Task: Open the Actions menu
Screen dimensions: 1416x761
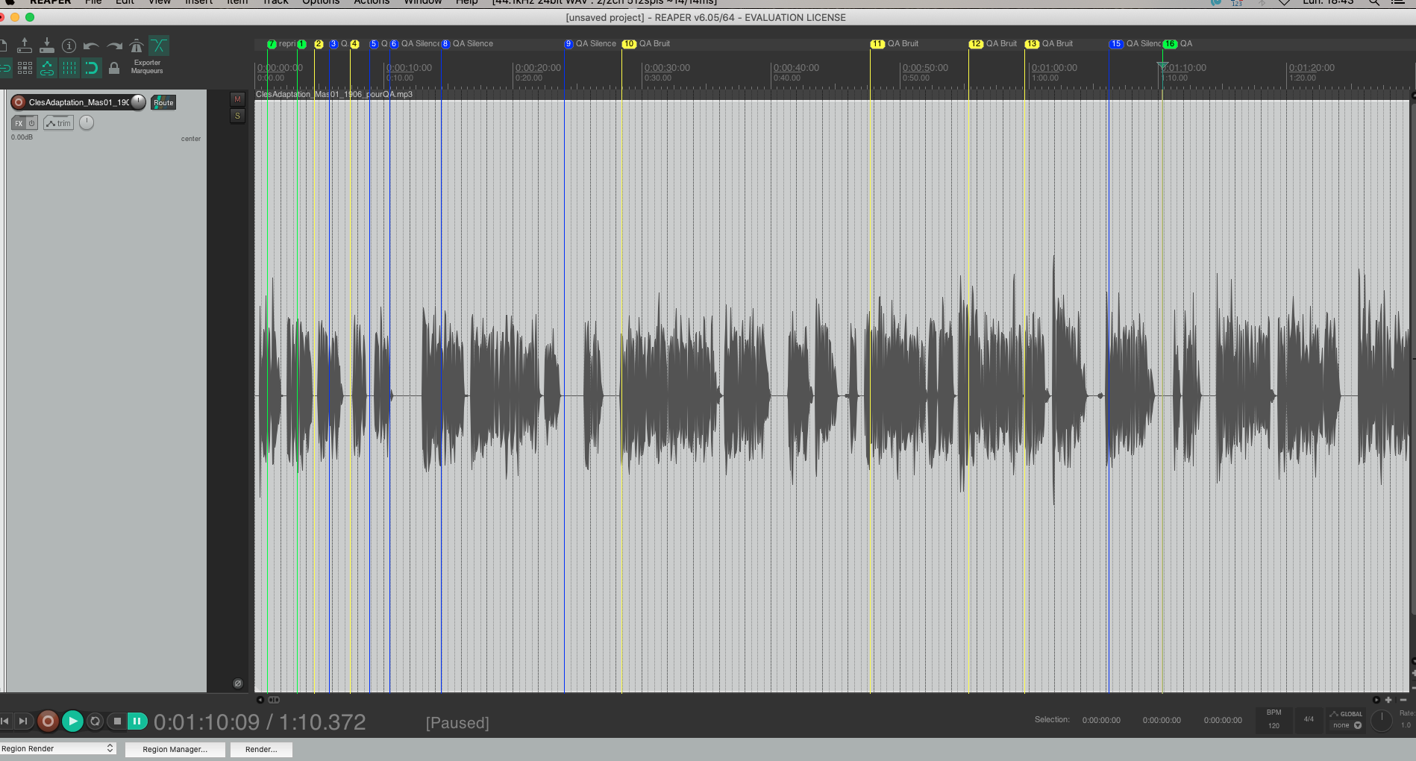Action: (x=372, y=2)
